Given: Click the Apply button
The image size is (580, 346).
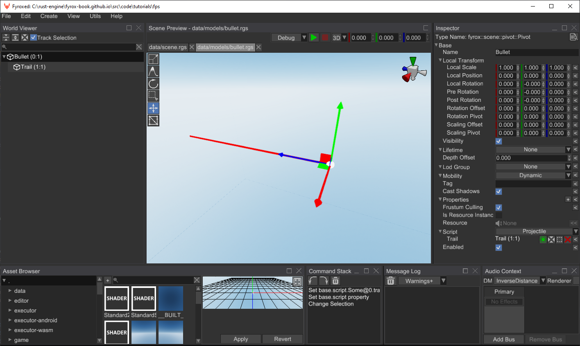Looking at the screenshot, I should point(241,339).
